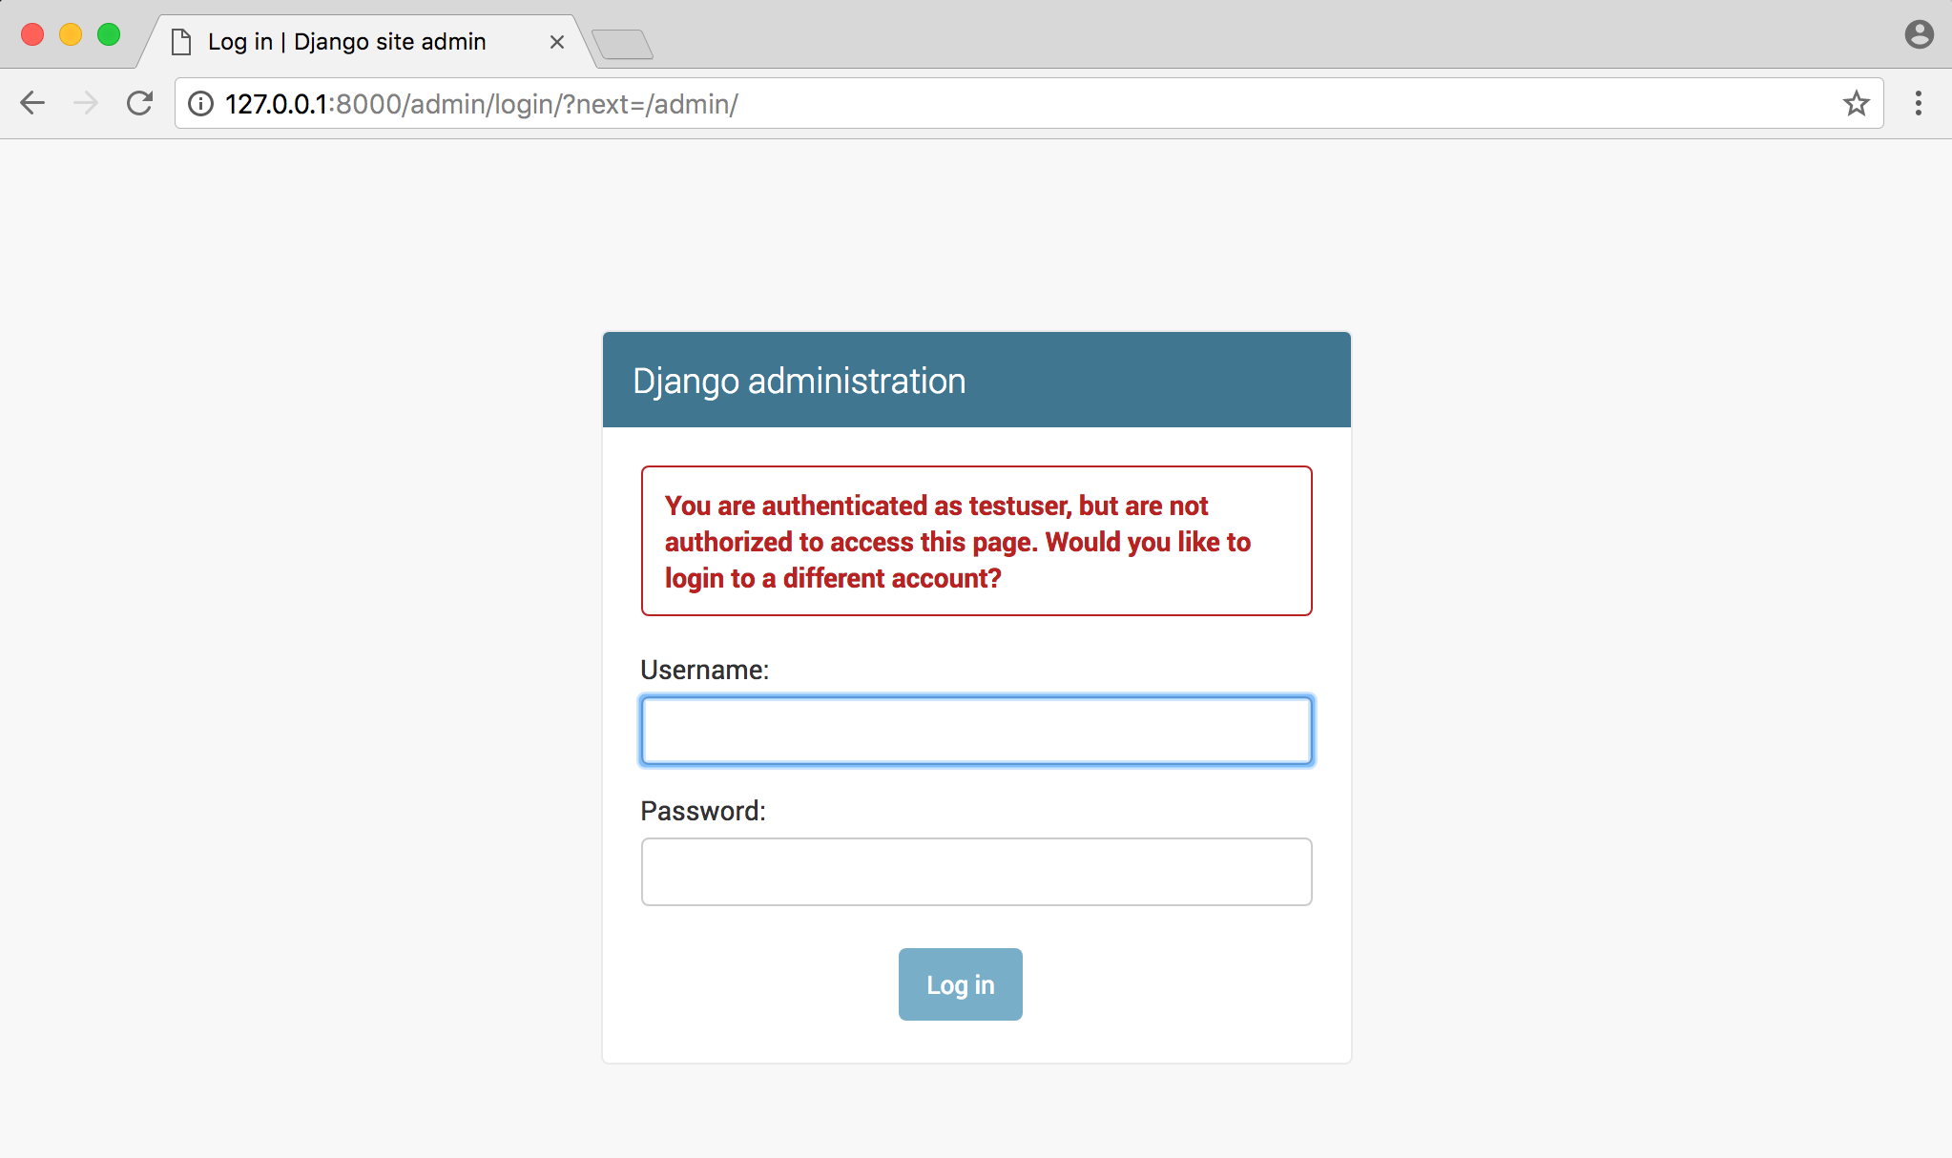Maximize the window with the green button
The width and height of the screenshot is (1952, 1158).
click(x=109, y=34)
